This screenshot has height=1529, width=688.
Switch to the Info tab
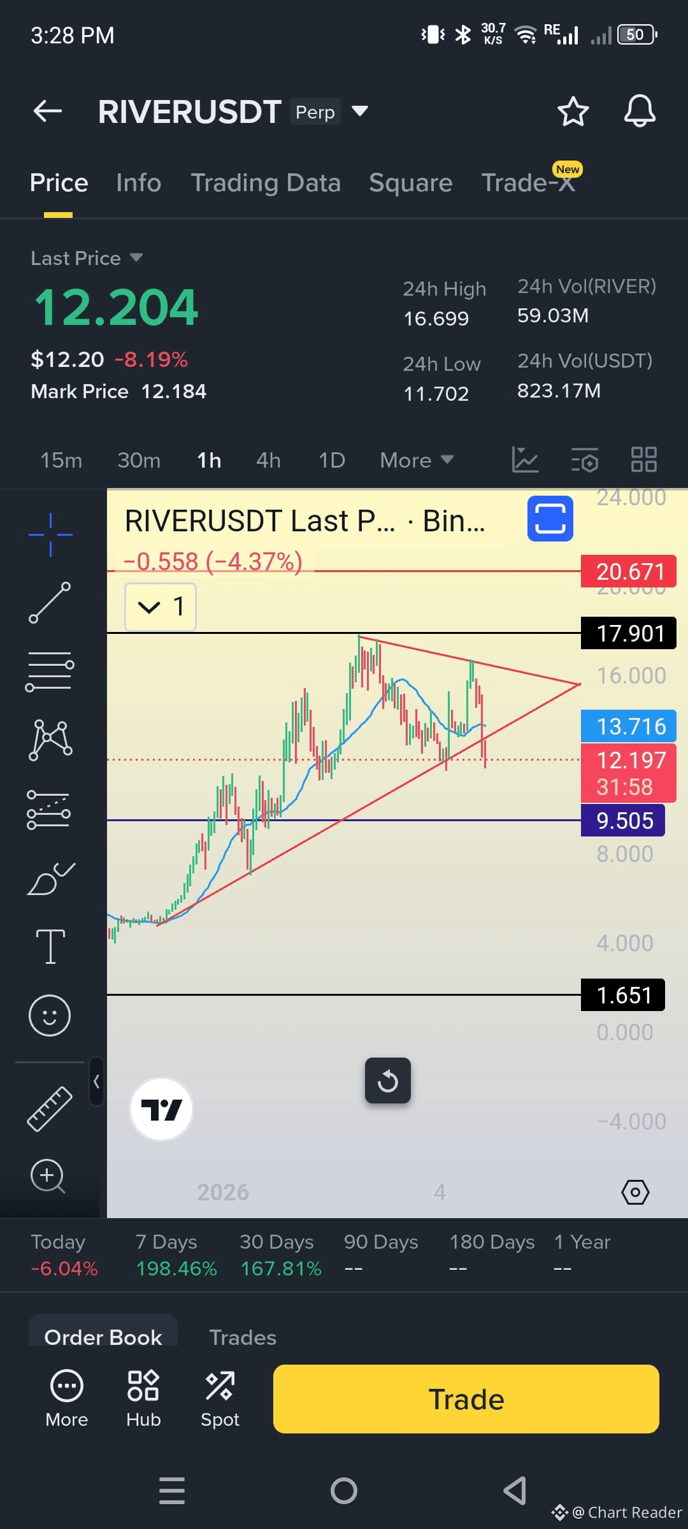tap(139, 183)
